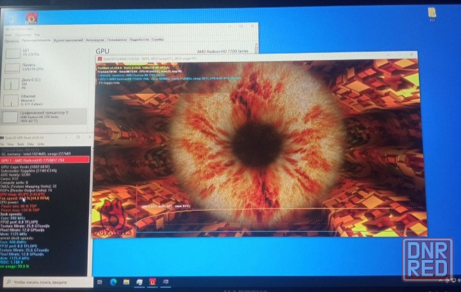Click the 'F1: toggle help' text in FurMark

(109, 83)
